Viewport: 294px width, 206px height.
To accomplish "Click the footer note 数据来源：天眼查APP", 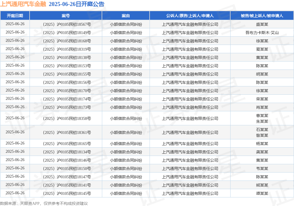I will (x=20, y=203).
